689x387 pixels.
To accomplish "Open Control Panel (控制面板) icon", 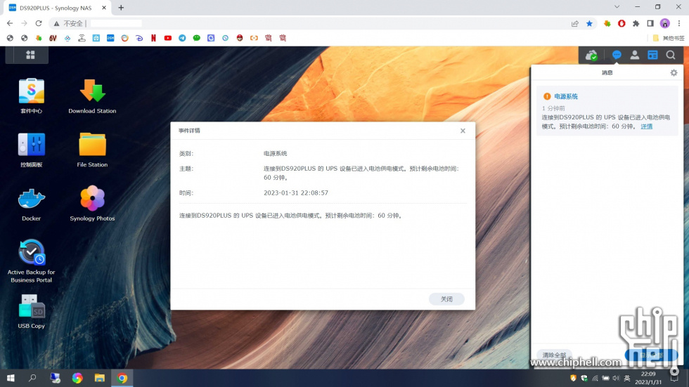I will tap(31, 150).
